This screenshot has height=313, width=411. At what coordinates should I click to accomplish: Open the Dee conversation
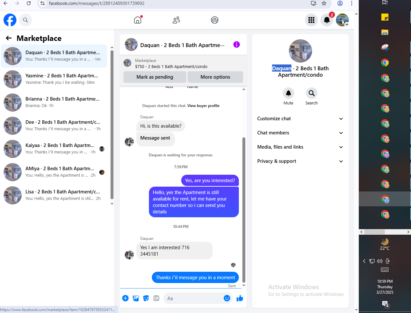54,126
